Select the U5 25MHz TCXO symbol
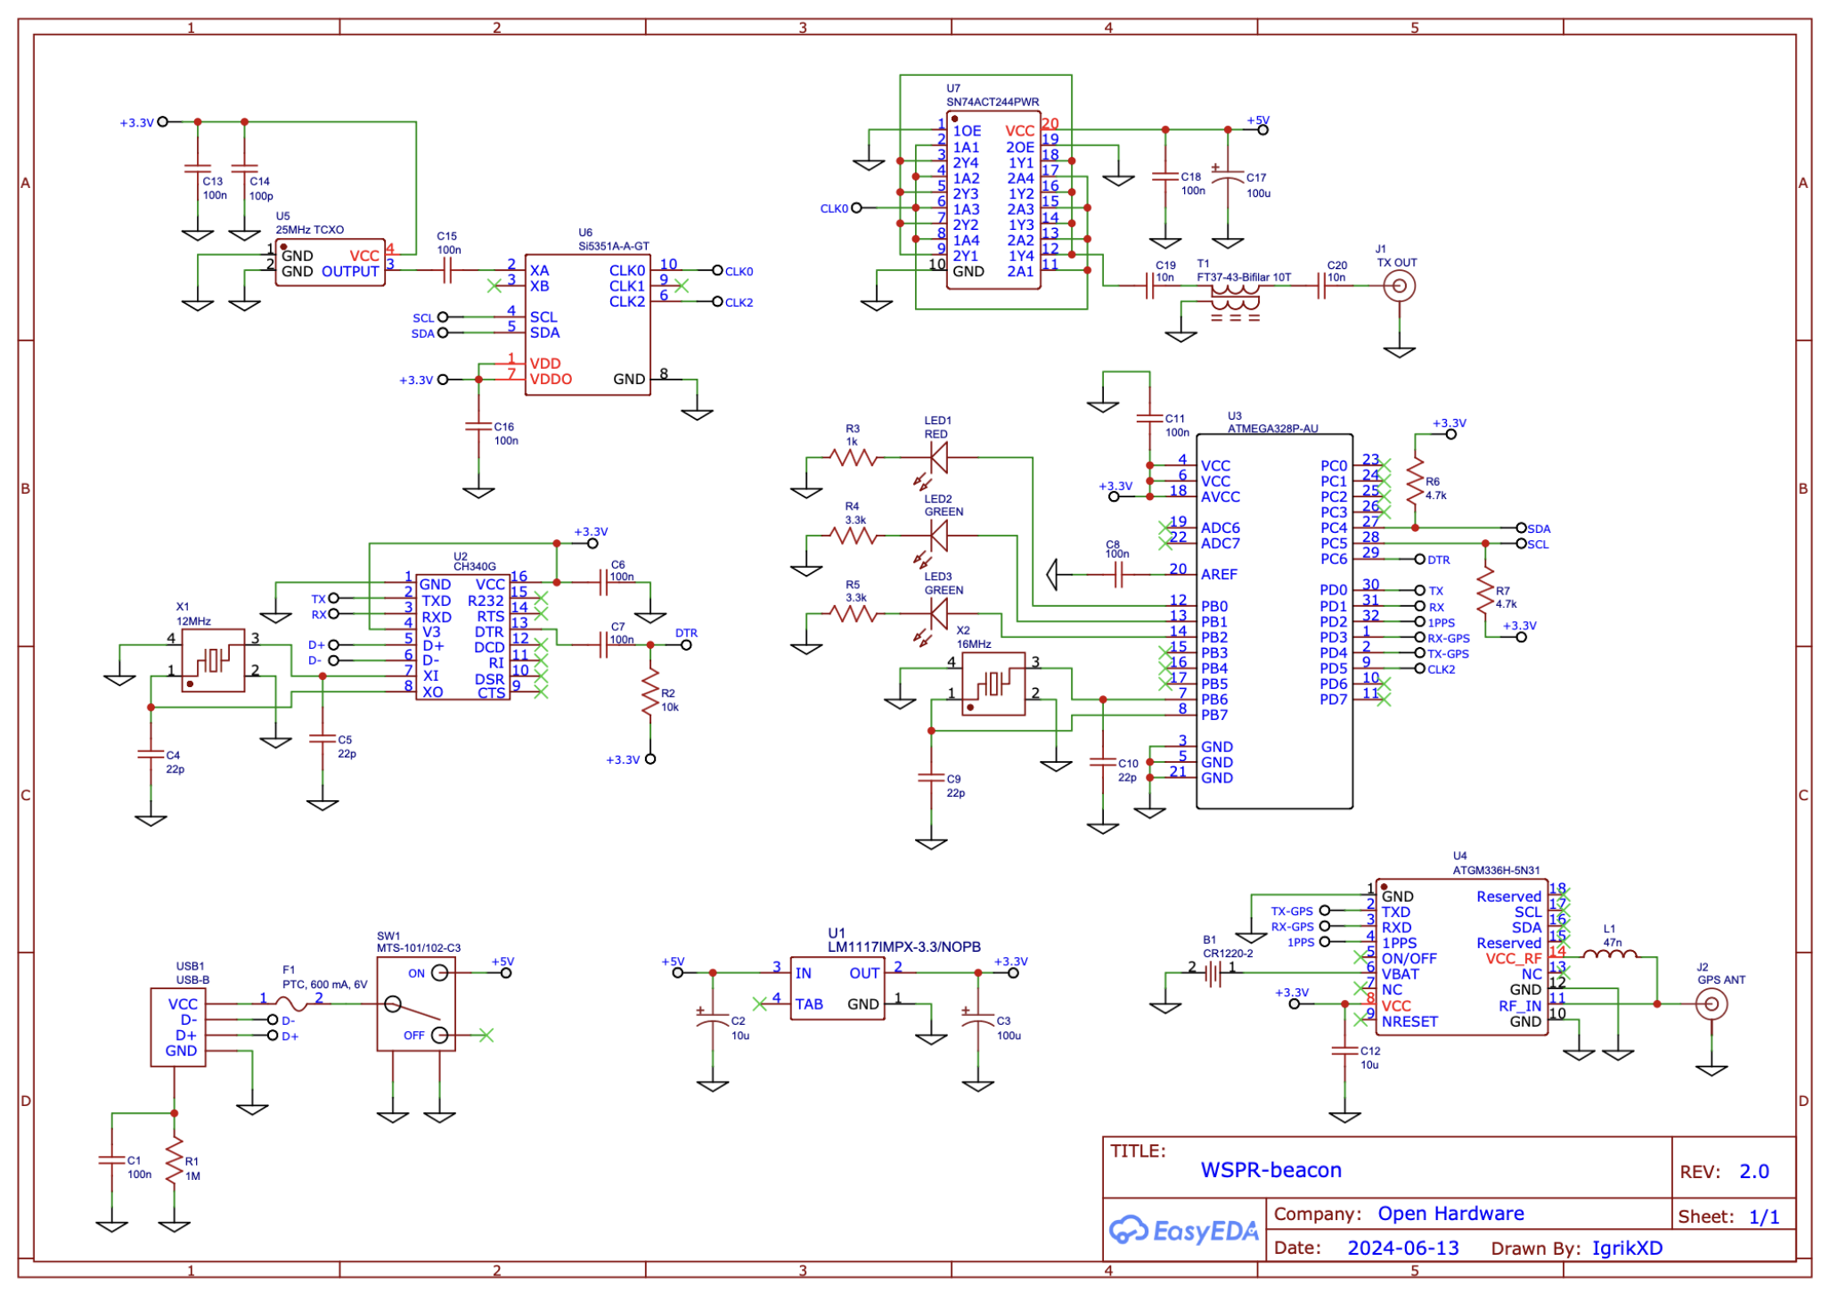Screen dimensions: 1830x1294 pyautogui.click(x=330, y=262)
